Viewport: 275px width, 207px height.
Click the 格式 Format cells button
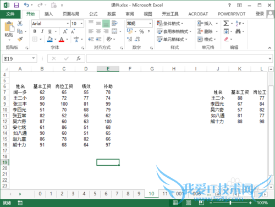coord(207,39)
